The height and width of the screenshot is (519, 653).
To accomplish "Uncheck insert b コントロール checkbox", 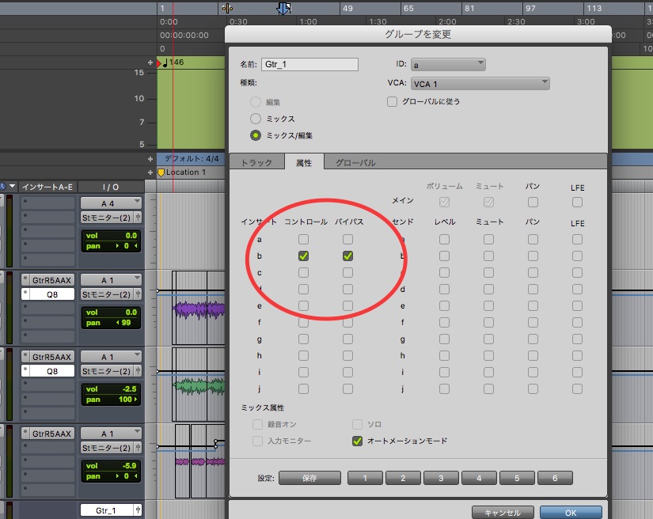I will [x=304, y=256].
